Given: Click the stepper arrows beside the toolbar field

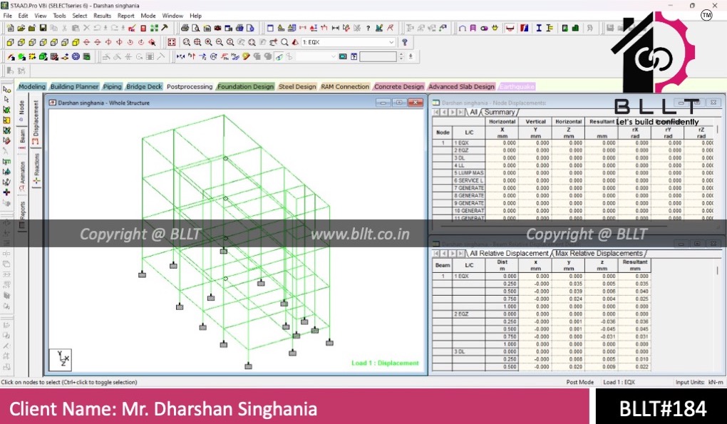Looking at the screenshot, I should (x=401, y=56).
